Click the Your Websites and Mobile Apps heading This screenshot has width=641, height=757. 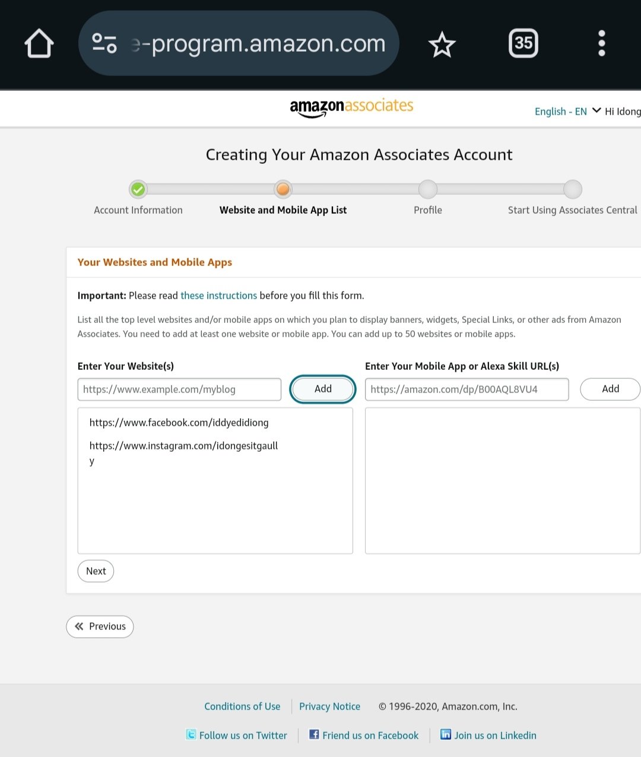pyautogui.click(x=154, y=262)
